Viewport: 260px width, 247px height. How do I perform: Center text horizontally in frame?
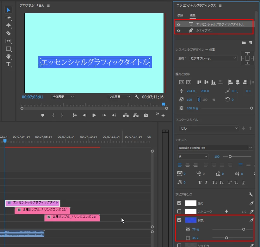coord(189,82)
